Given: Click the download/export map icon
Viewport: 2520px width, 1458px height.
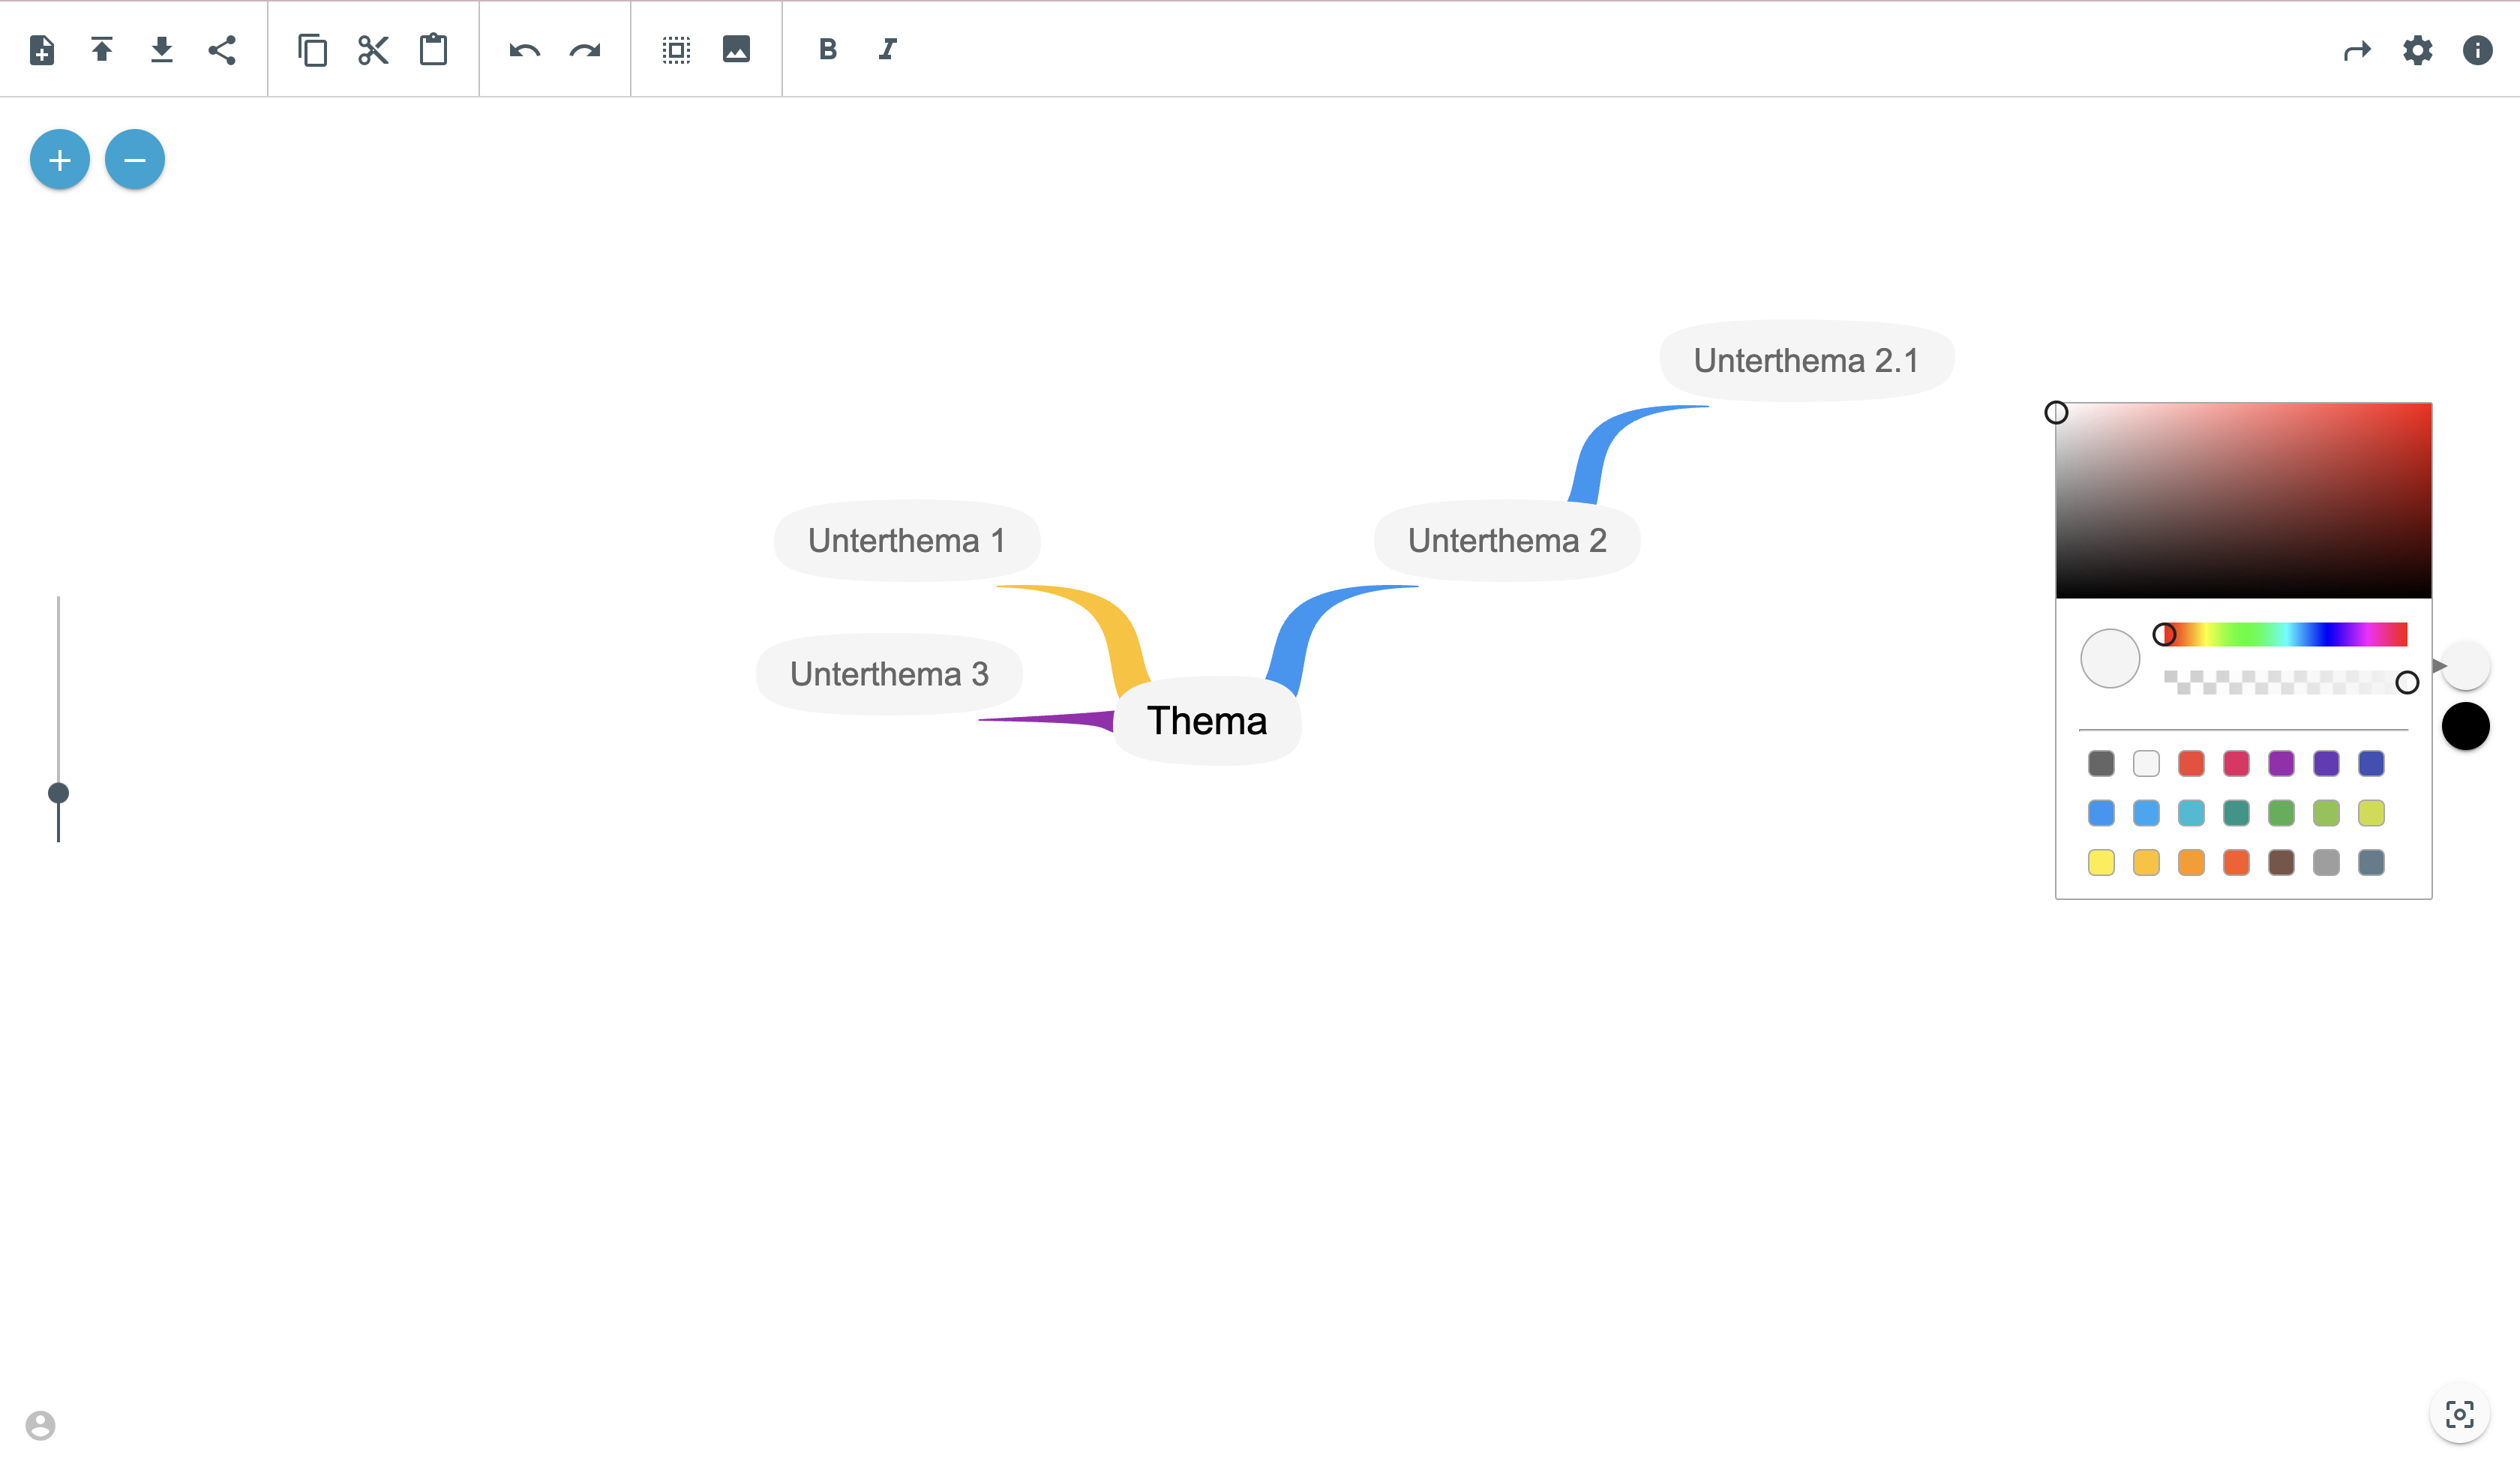Looking at the screenshot, I should click(x=162, y=50).
